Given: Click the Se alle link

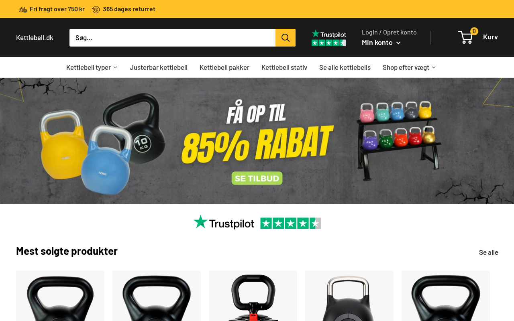Looking at the screenshot, I should click(488, 252).
